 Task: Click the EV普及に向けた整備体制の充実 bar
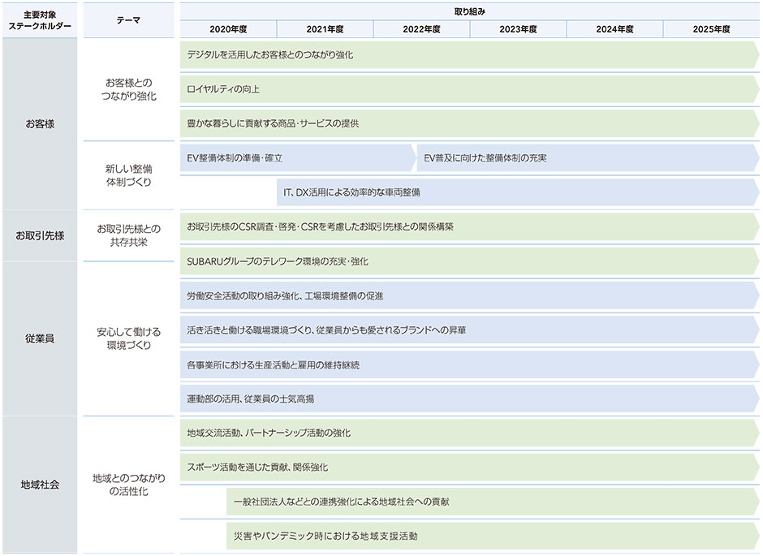pos(588,158)
